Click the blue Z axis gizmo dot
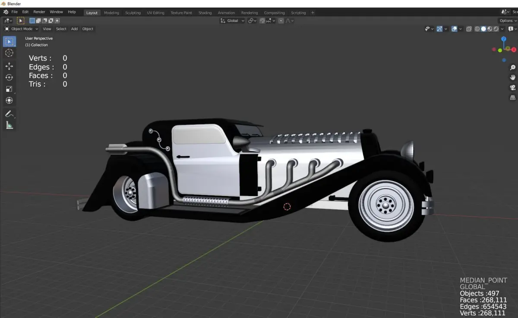Viewport: 518px width, 318px height. [504, 39]
